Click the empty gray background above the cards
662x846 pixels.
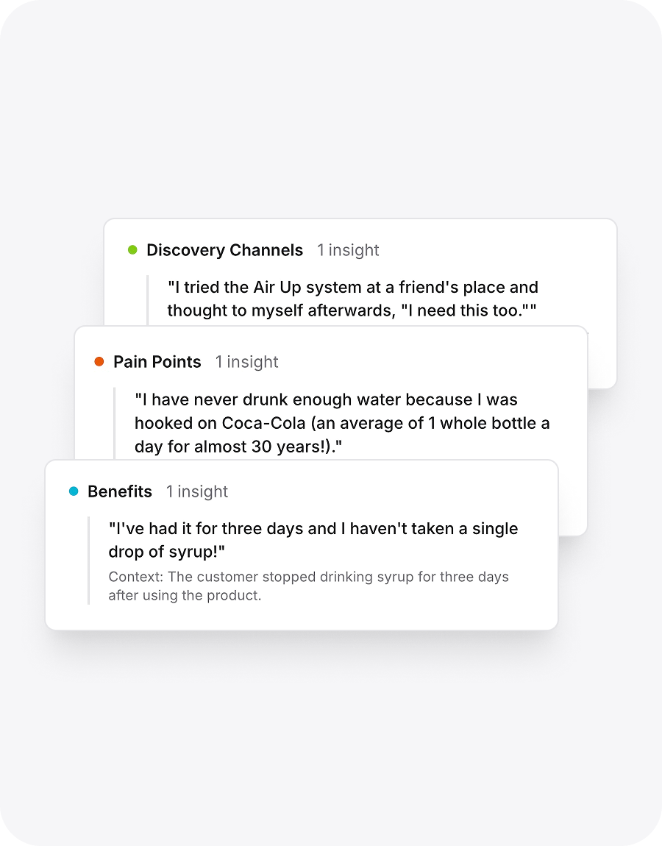pos(331,110)
